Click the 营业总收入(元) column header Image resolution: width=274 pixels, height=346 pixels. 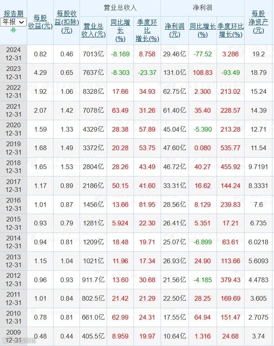point(93,30)
